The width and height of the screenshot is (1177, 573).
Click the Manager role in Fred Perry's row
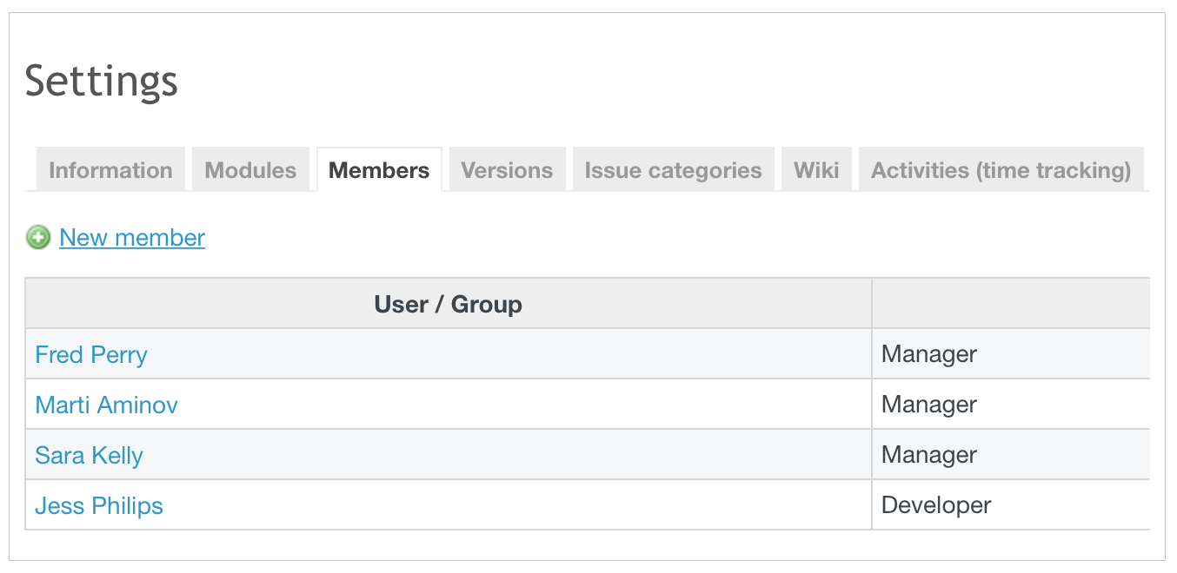click(928, 354)
